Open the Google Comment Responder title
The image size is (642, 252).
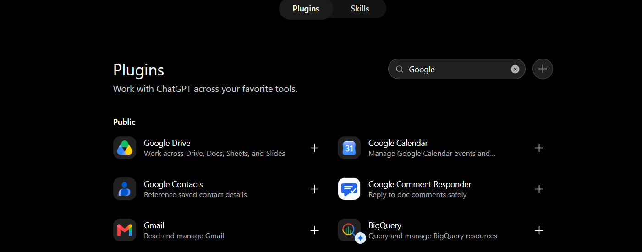[x=420, y=184]
